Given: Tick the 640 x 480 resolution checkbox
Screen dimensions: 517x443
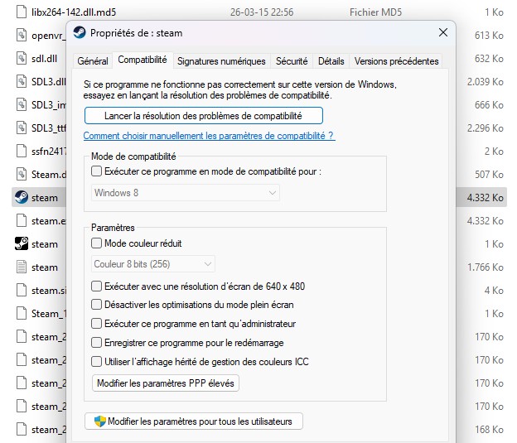Looking at the screenshot, I should coord(96,287).
